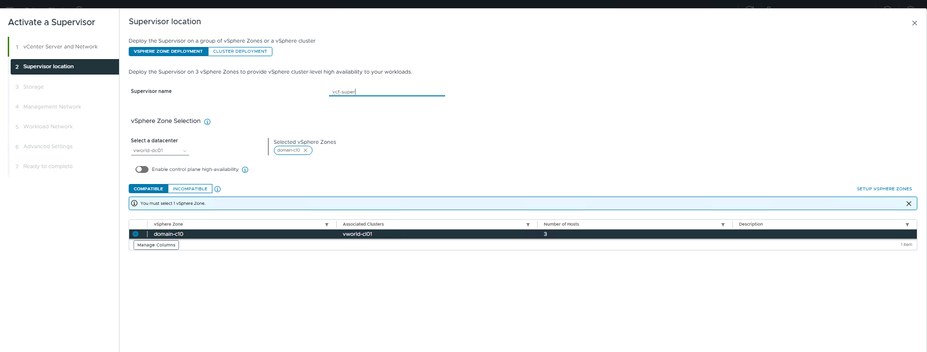Switch to Cluster Deployment option
927x352 pixels.
(240, 51)
